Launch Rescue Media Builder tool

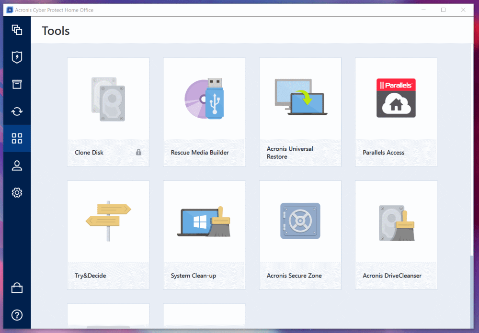tap(204, 112)
